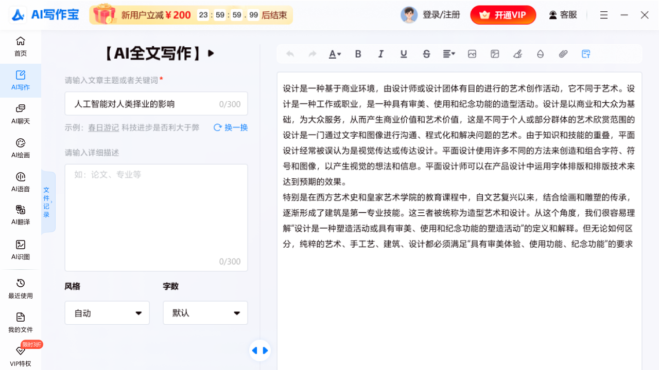Click the 开通VIP button
Viewport: 659px width, 370px height.
point(503,15)
